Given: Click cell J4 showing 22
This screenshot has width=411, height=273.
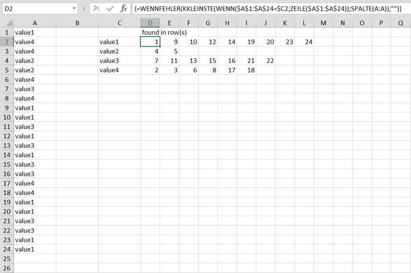Looking at the screenshot, I should point(266,61).
